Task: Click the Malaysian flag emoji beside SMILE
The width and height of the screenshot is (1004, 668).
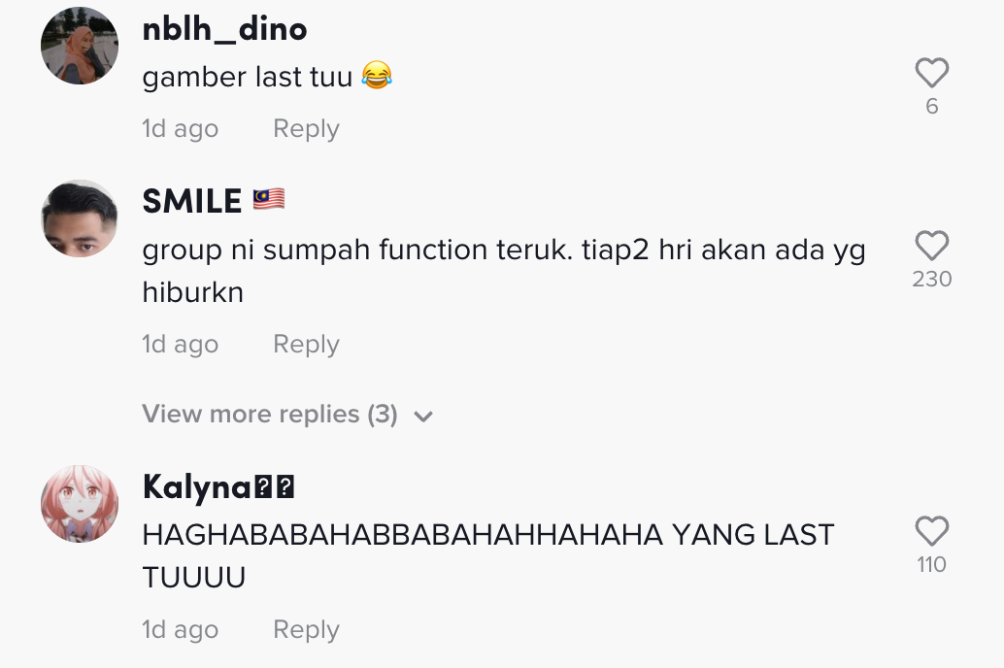Action: pyautogui.click(x=269, y=200)
